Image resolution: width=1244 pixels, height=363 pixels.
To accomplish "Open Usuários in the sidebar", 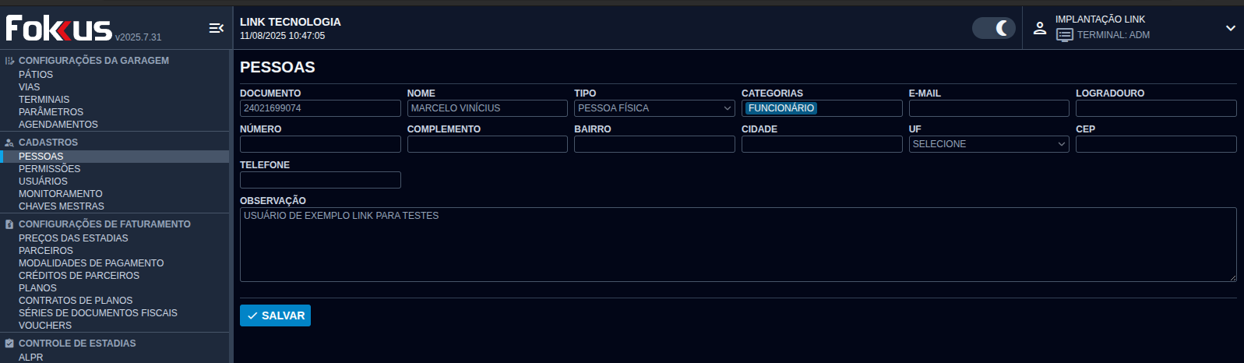I will [x=43, y=181].
